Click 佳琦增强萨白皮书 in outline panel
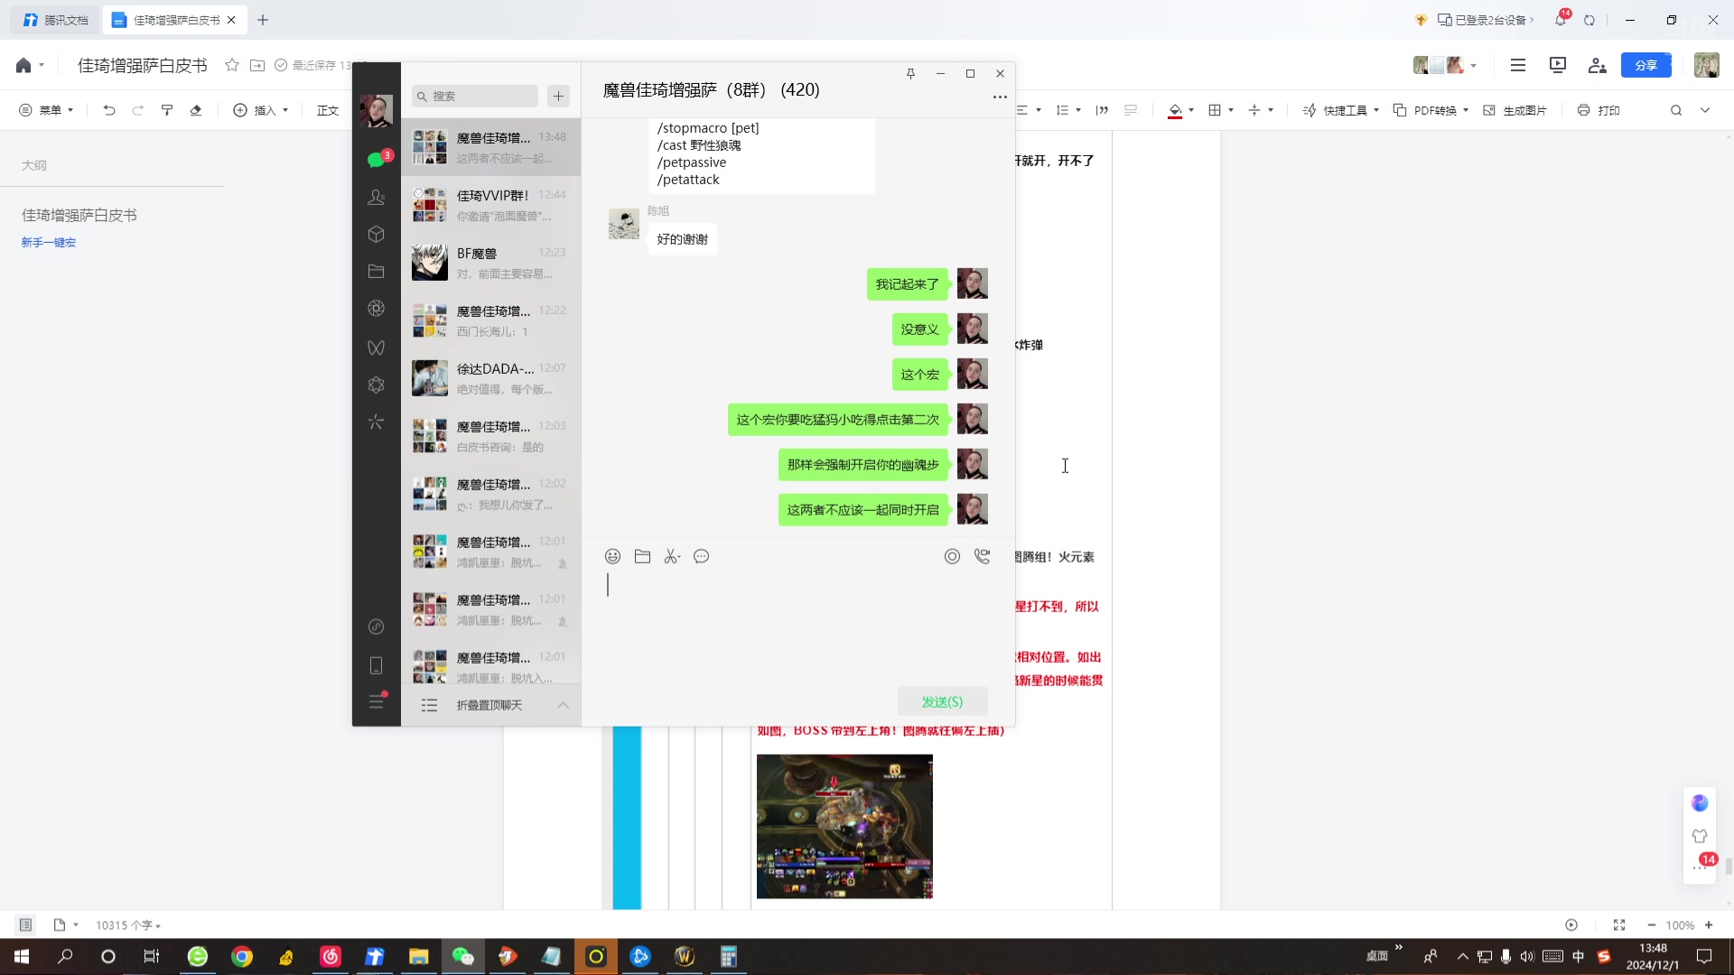The width and height of the screenshot is (1734, 975). (79, 215)
